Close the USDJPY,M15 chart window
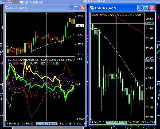 [152, 8]
